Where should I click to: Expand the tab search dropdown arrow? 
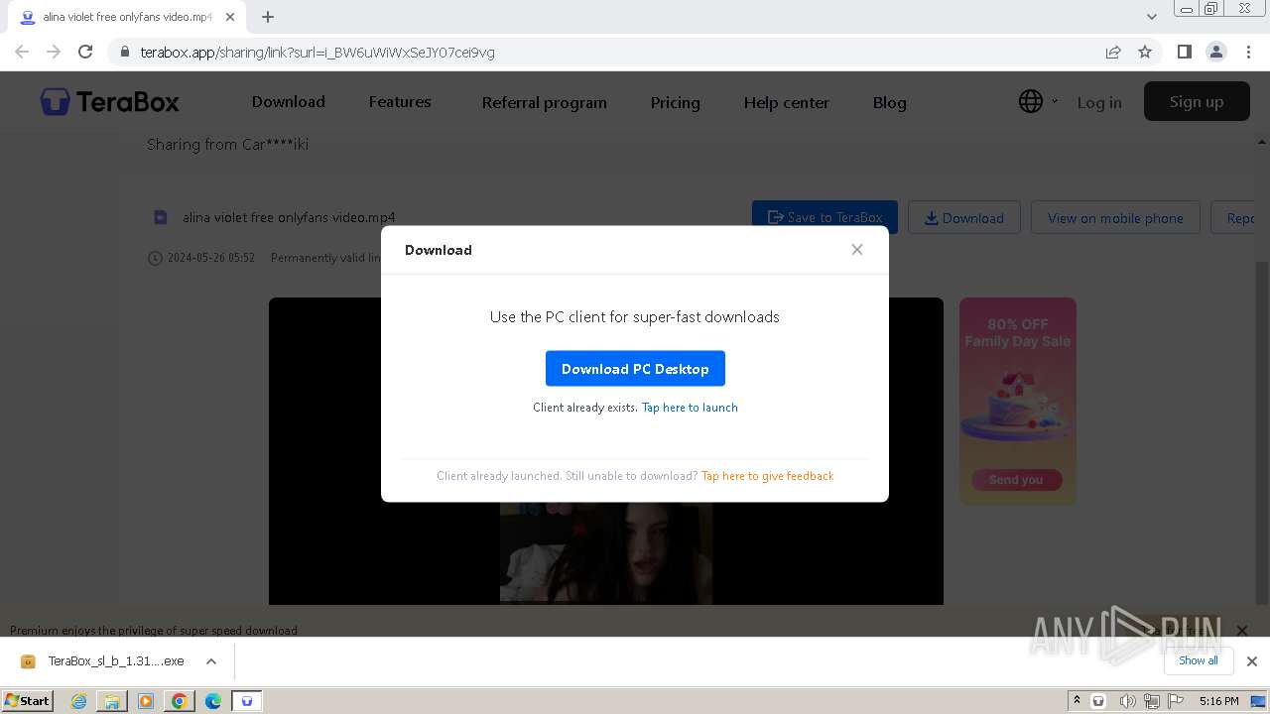coord(1151,17)
